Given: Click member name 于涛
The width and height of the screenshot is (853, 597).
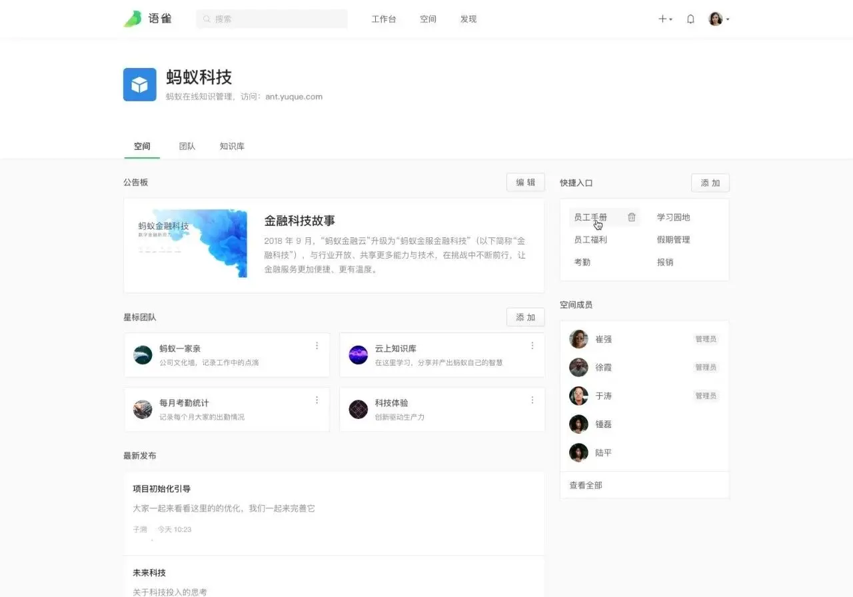Looking at the screenshot, I should [x=604, y=396].
